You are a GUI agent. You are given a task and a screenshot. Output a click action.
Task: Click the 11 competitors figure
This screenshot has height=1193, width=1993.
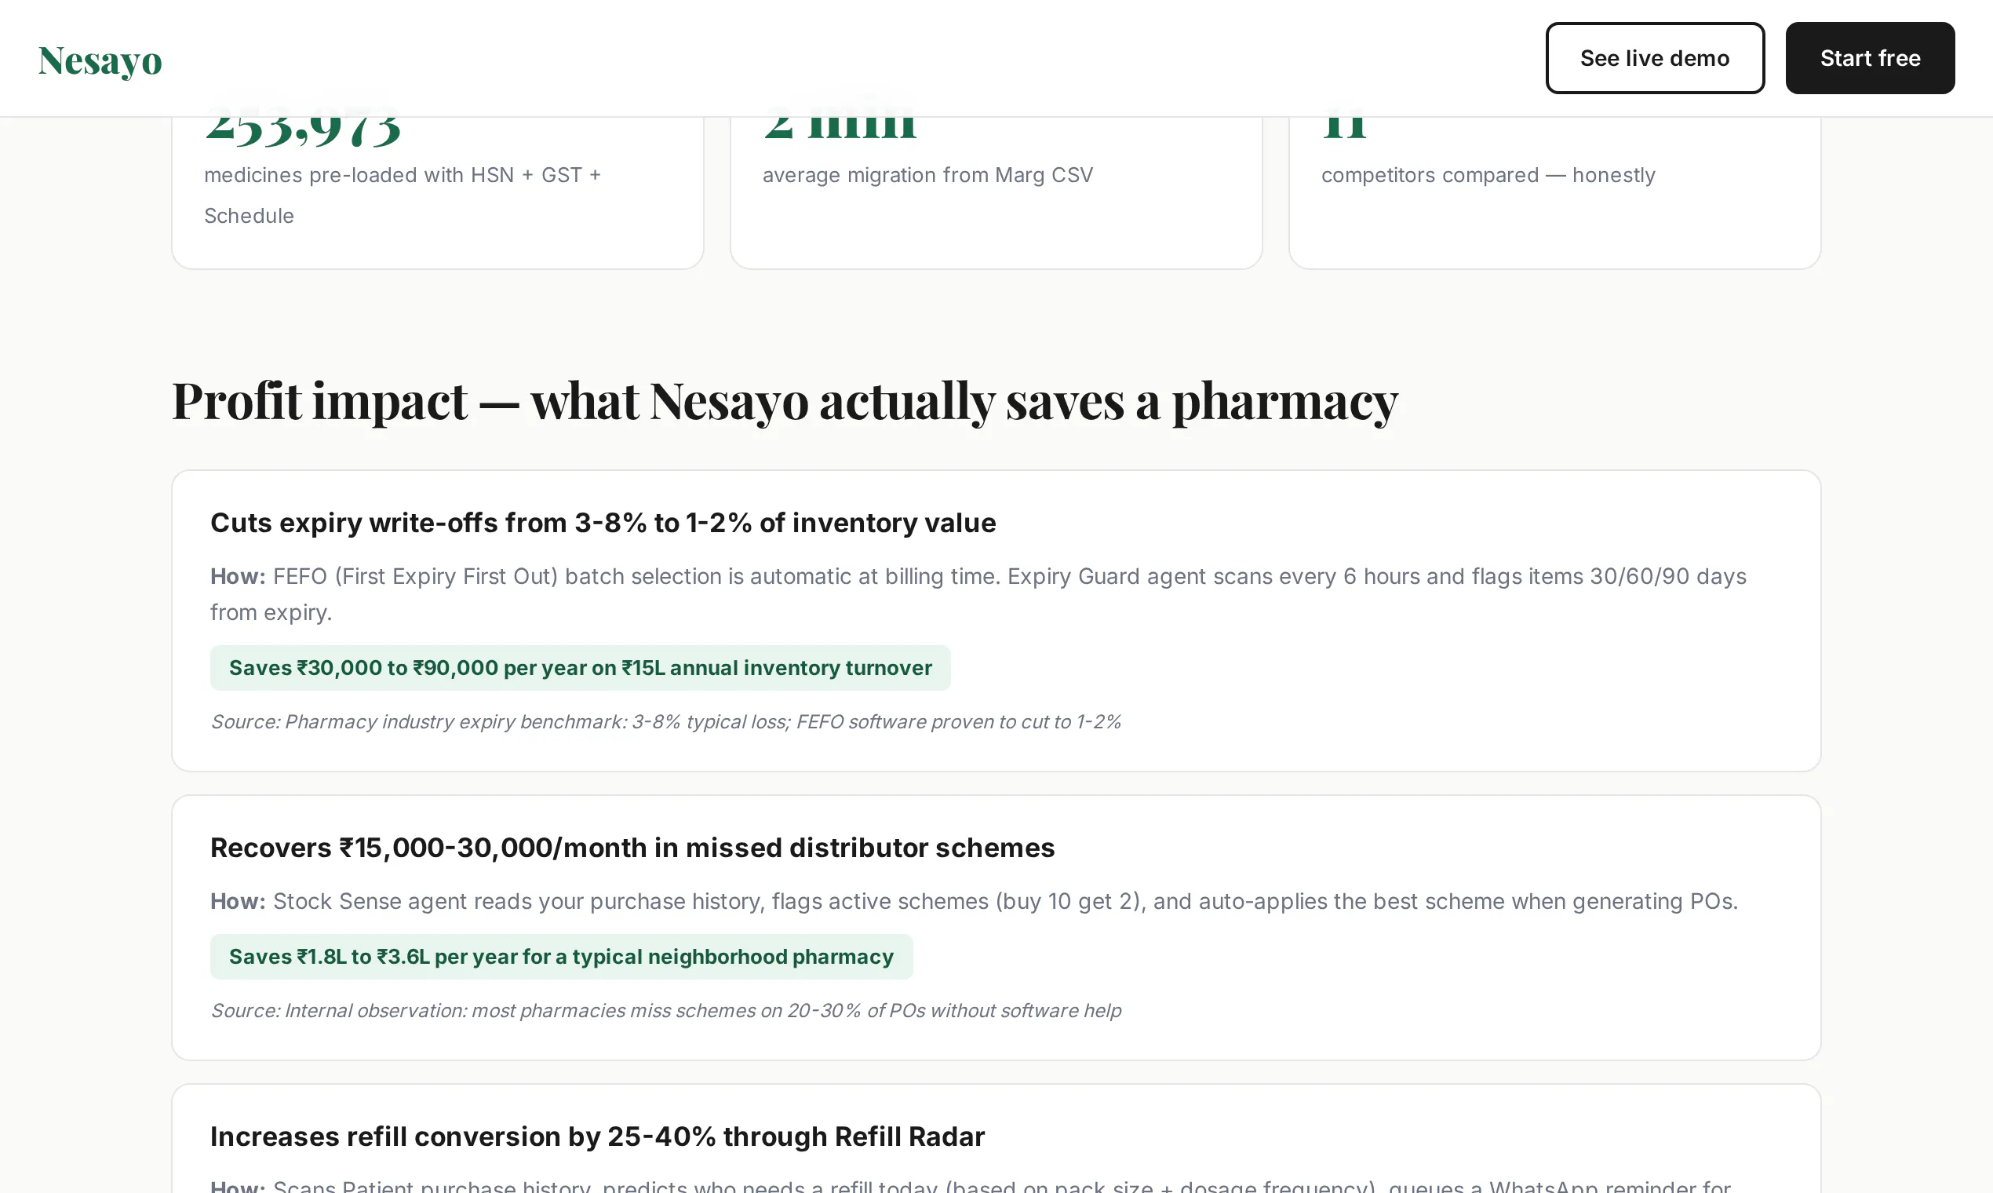(x=1344, y=129)
